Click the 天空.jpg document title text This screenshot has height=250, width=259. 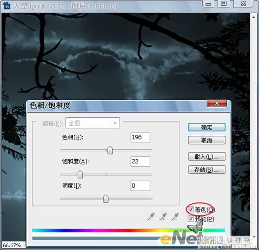(x=65, y=6)
